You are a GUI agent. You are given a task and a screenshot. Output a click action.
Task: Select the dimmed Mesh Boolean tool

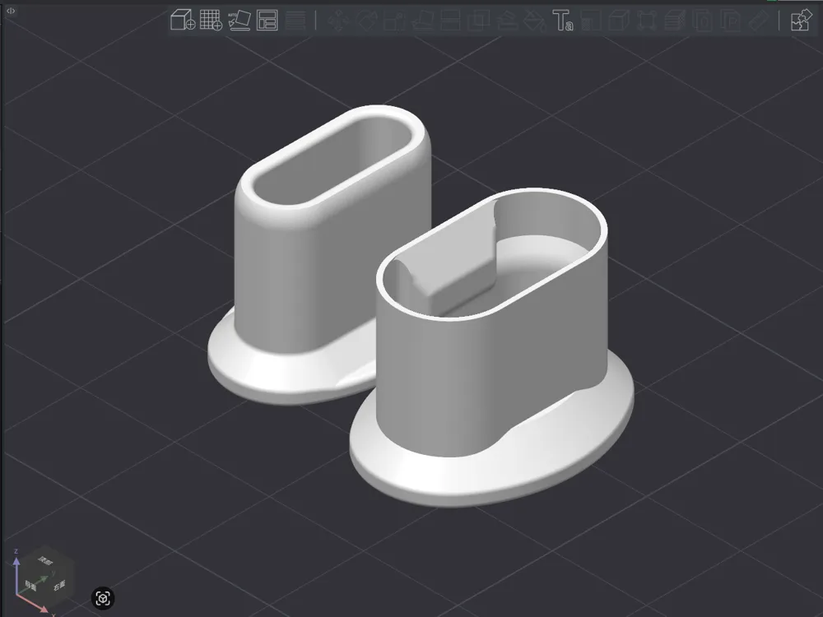tap(478, 20)
